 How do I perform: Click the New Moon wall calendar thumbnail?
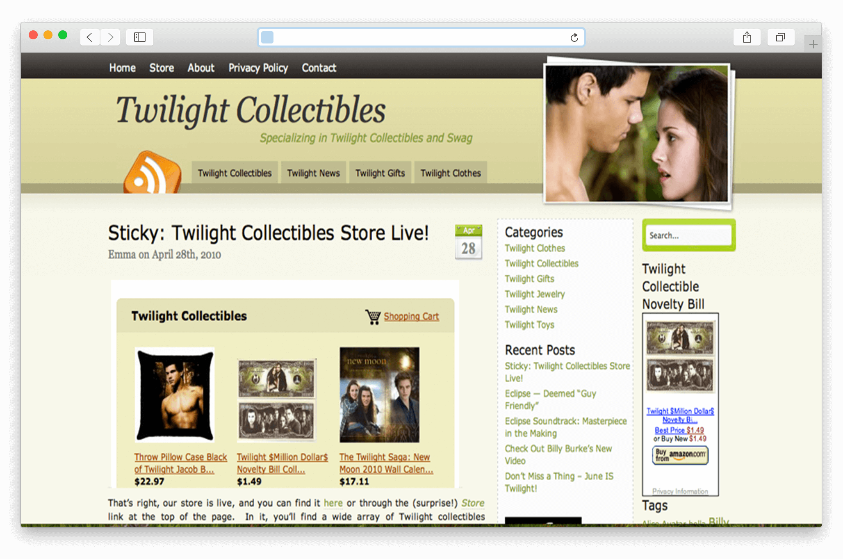point(379,394)
